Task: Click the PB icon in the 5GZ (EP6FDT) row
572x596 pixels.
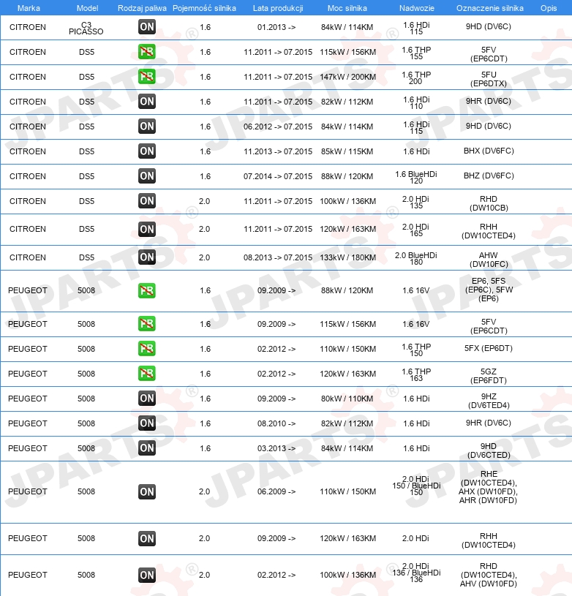Action: 147,374
